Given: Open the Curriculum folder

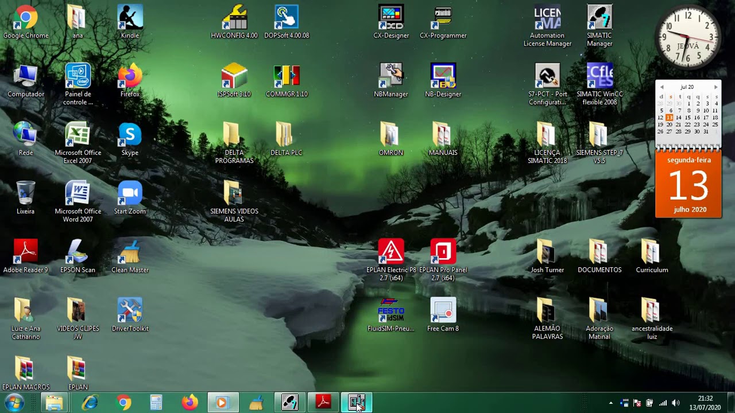Looking at the screenshot, I should (x=652, y=256).
